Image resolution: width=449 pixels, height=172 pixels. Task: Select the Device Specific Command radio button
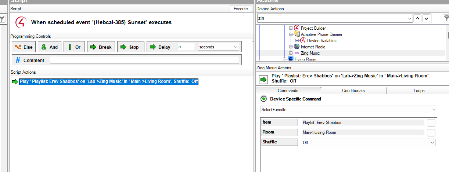click(x=263, y=99)
